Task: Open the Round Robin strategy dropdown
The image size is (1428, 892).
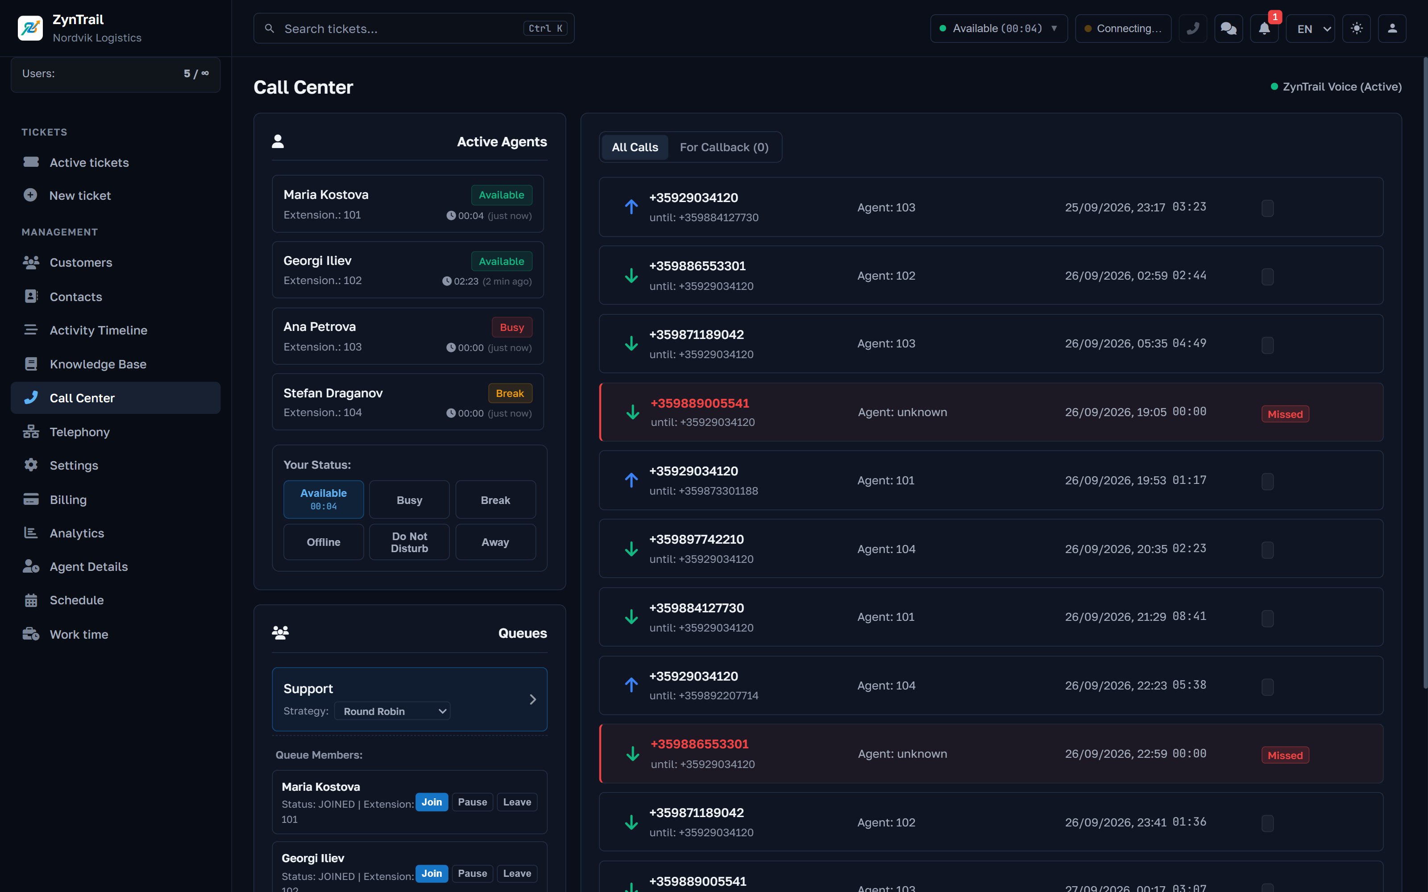Action: point(392,711)
